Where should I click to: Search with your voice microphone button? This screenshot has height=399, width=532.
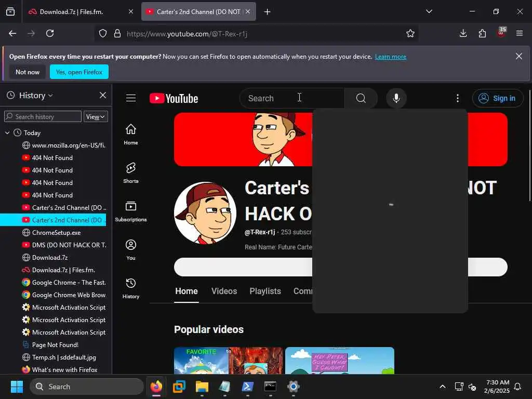396,98
